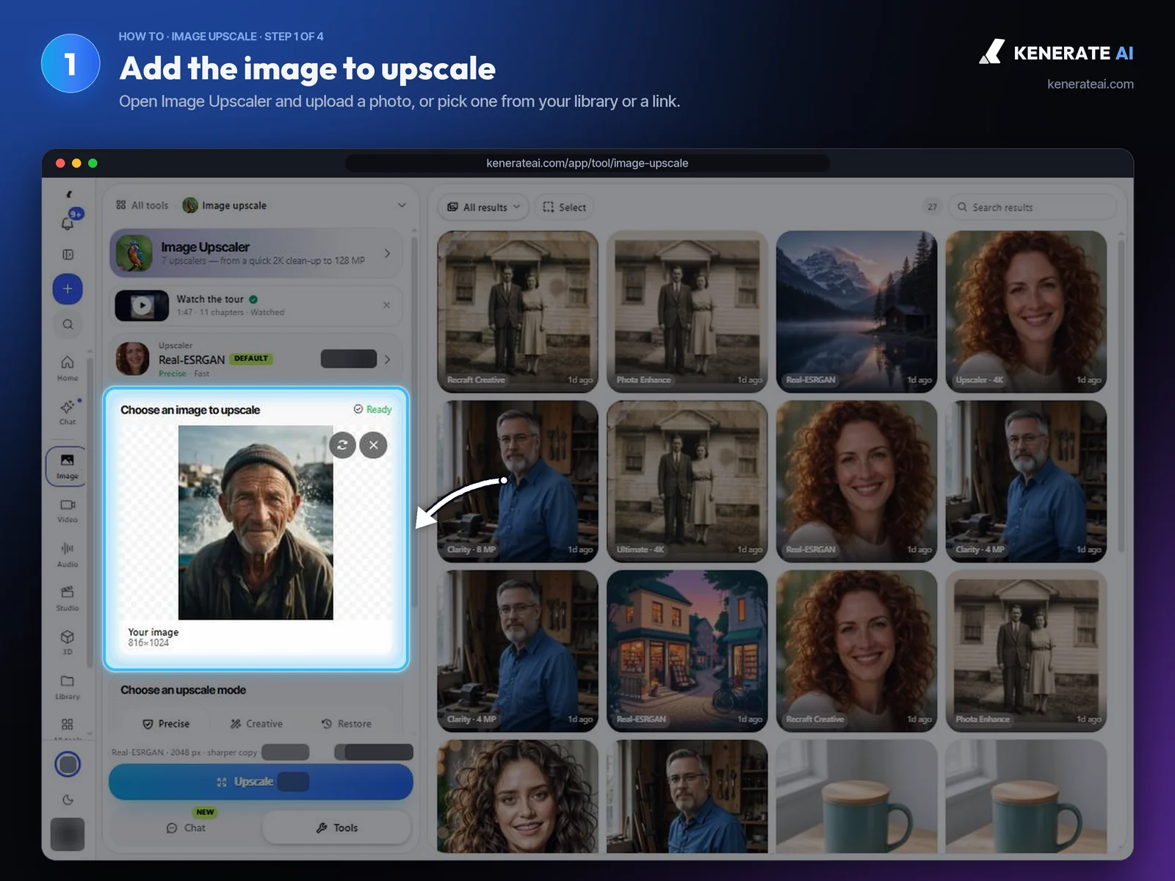Viewport: 1175px width, 881px height.
Task: Open the Recraft Creative vintage couple result
Action: pyautogui.click(x=518, y=312)
